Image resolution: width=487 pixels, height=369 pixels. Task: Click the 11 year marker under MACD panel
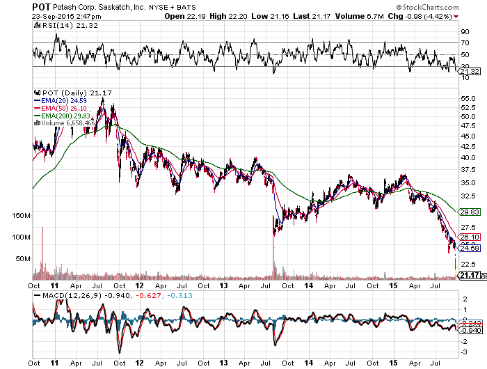coord(55,363)
